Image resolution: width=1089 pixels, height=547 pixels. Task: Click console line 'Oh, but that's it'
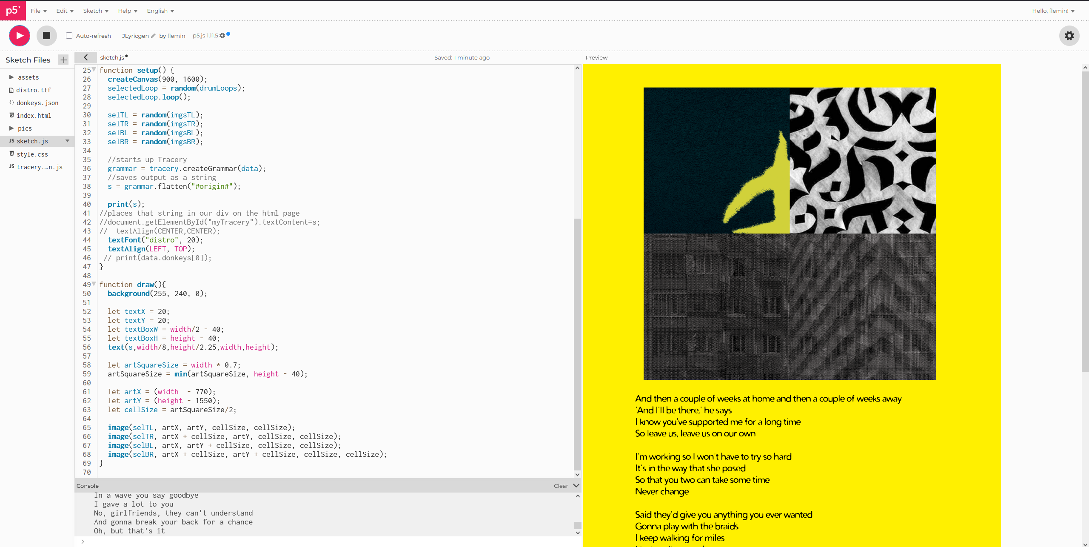tap(129, 531)
